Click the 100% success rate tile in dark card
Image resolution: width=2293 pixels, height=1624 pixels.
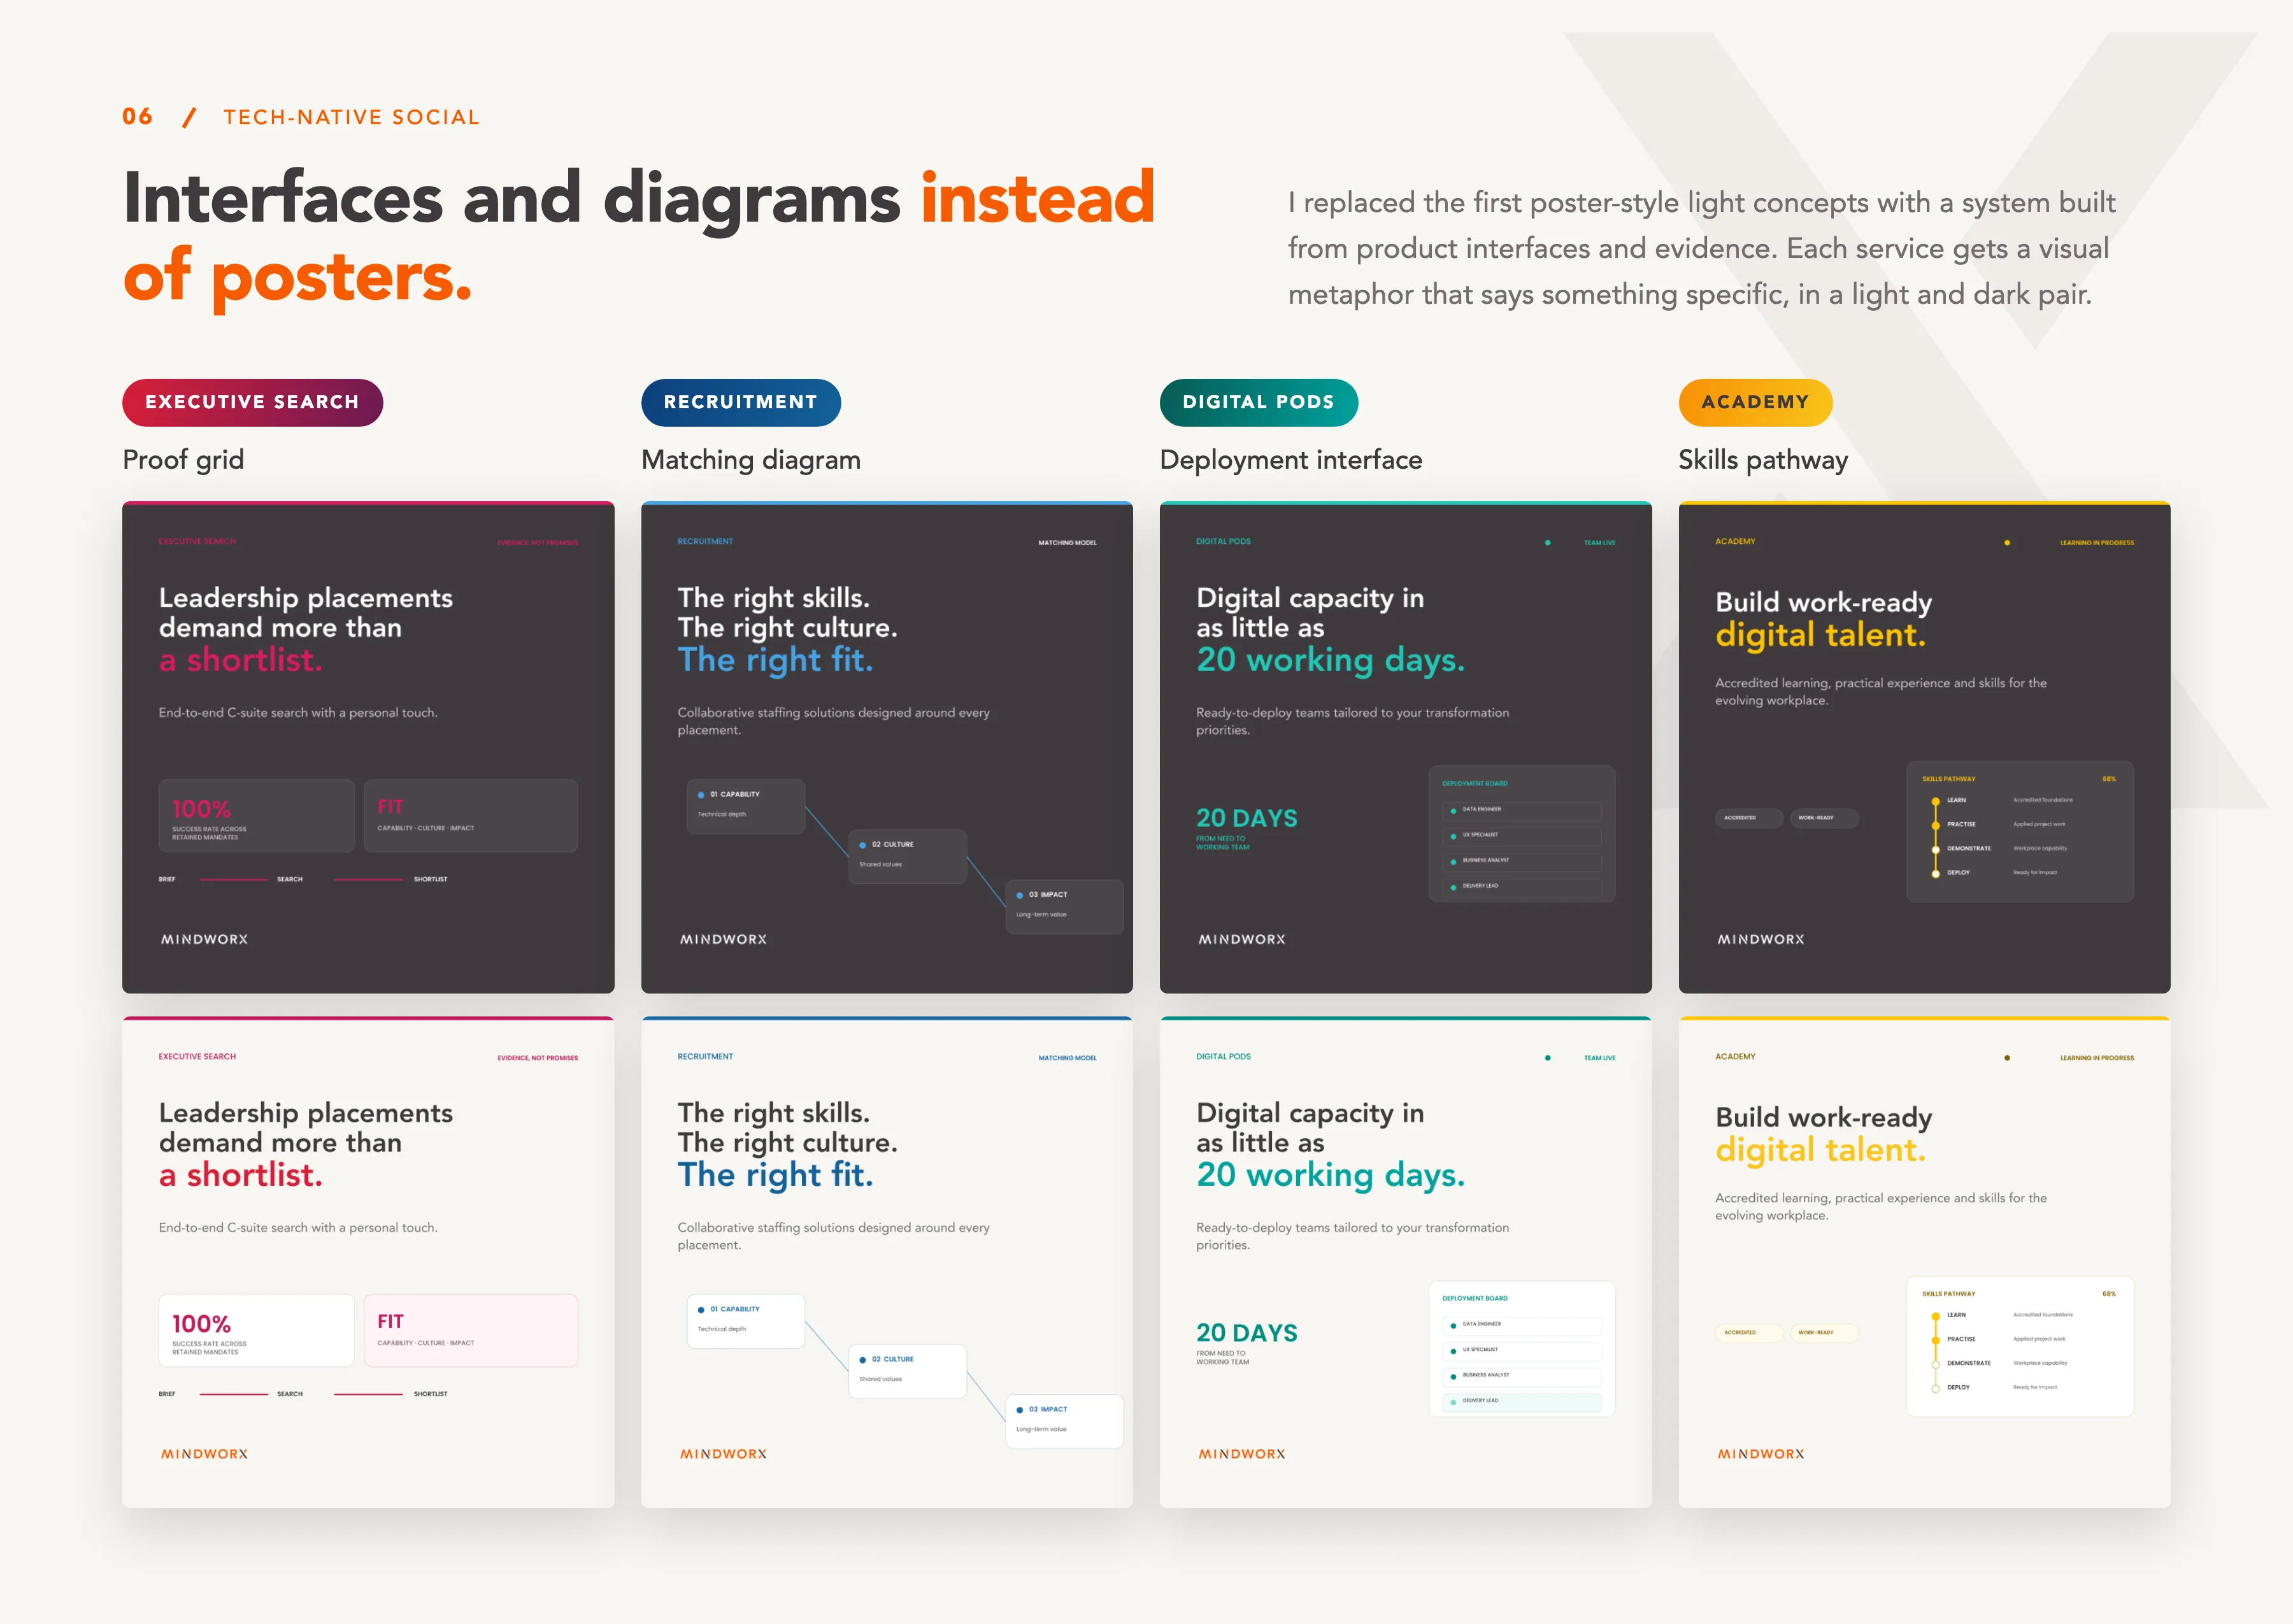(256, 816)
